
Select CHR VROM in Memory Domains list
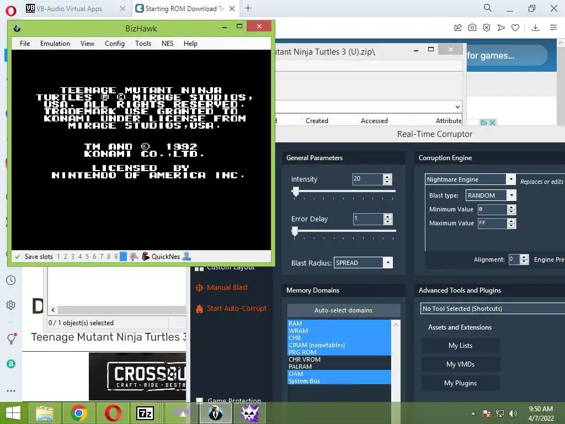(x=339, y=359)
